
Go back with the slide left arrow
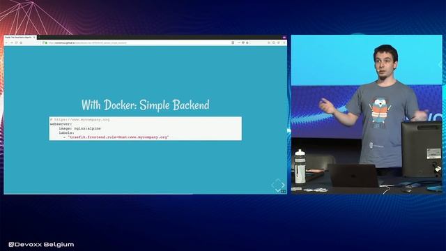[x=272, y=185]
